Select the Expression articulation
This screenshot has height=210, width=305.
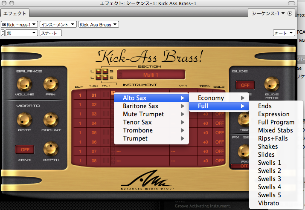point(276,114)
